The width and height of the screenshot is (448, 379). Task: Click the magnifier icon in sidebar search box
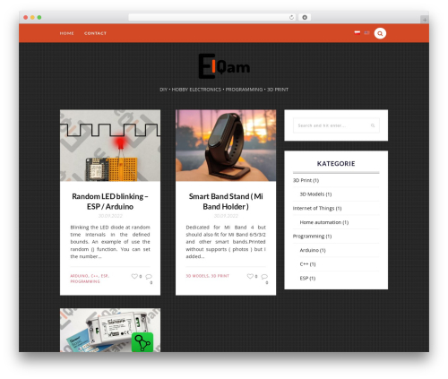373,125
